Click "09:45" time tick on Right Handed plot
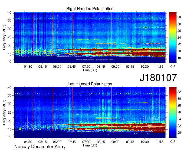Screen dimensions: 184x150 [x=130, y=67]
